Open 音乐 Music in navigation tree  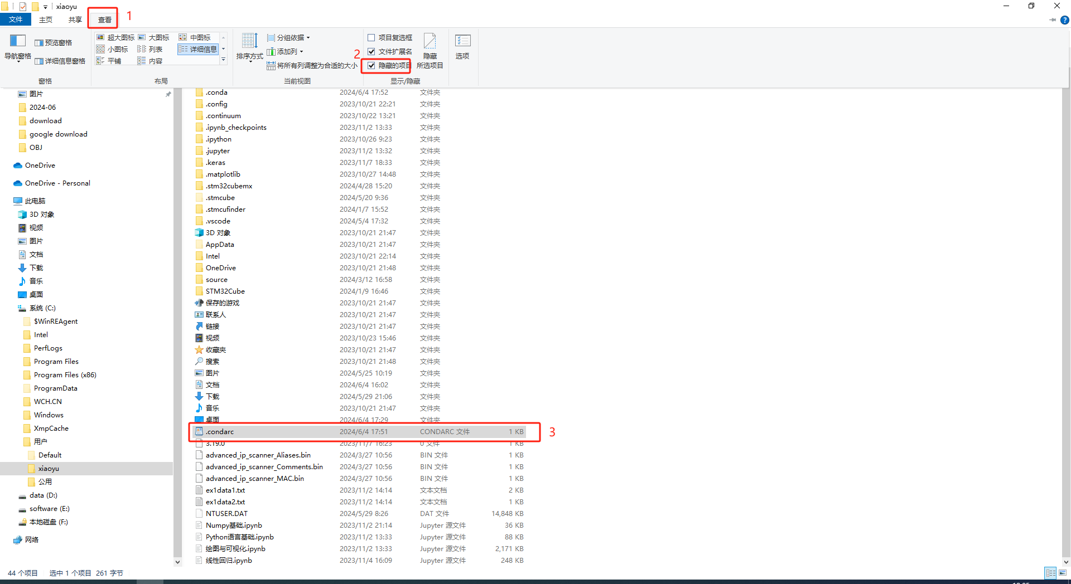[31, 281]
